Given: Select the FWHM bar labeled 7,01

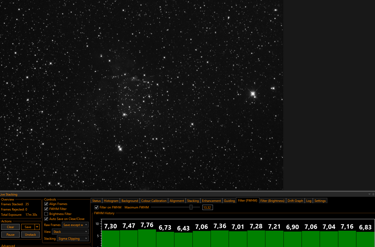Looking at the screenshot, I should point(238,239).
